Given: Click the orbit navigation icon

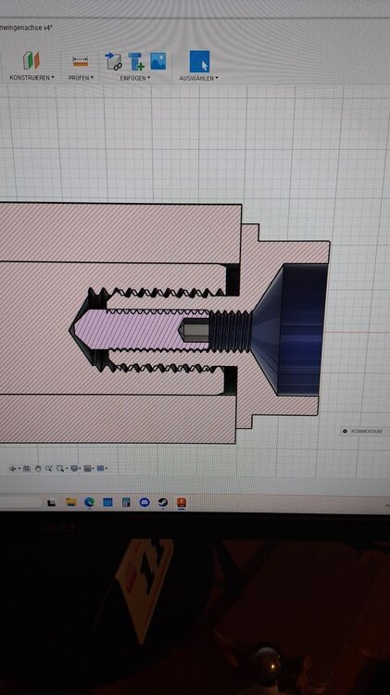Looking at the screenshot, I should [12, 469].
